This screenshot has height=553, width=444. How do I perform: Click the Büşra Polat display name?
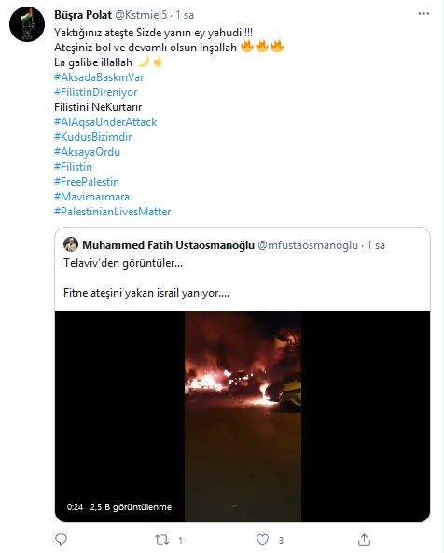(83, 15)
